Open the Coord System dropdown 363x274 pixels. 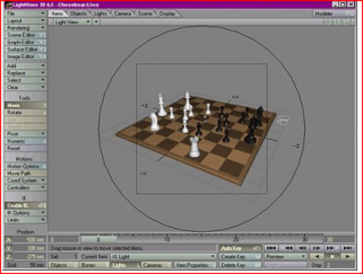[25, 180]
